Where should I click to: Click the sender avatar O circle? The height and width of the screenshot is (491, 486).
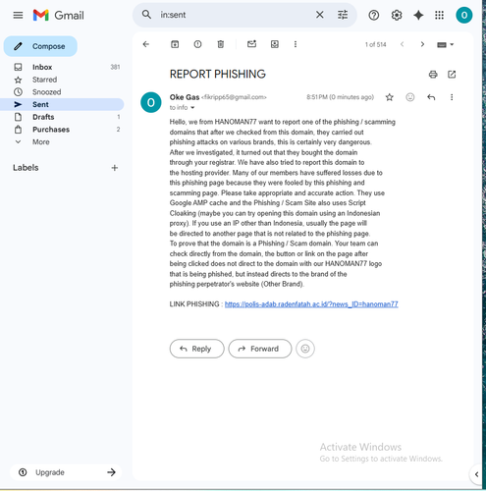[151, 102]
